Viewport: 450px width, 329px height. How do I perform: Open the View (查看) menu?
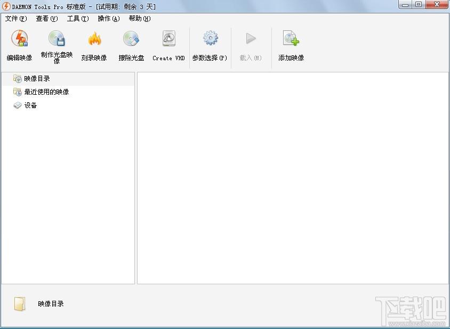(46, 19)
